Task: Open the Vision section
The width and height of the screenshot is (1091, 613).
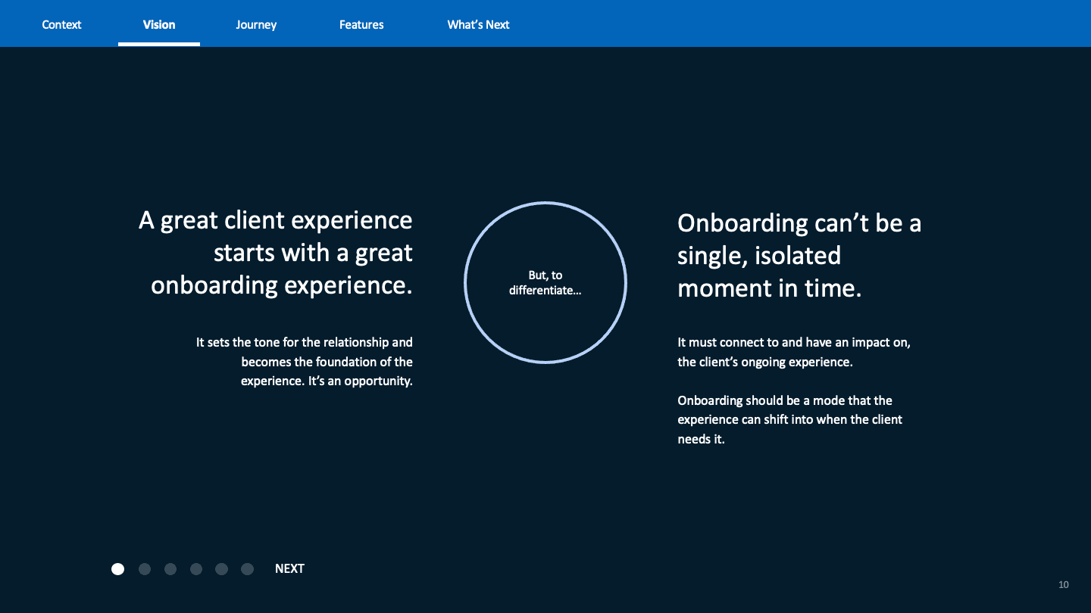Action: coord(158,24)
